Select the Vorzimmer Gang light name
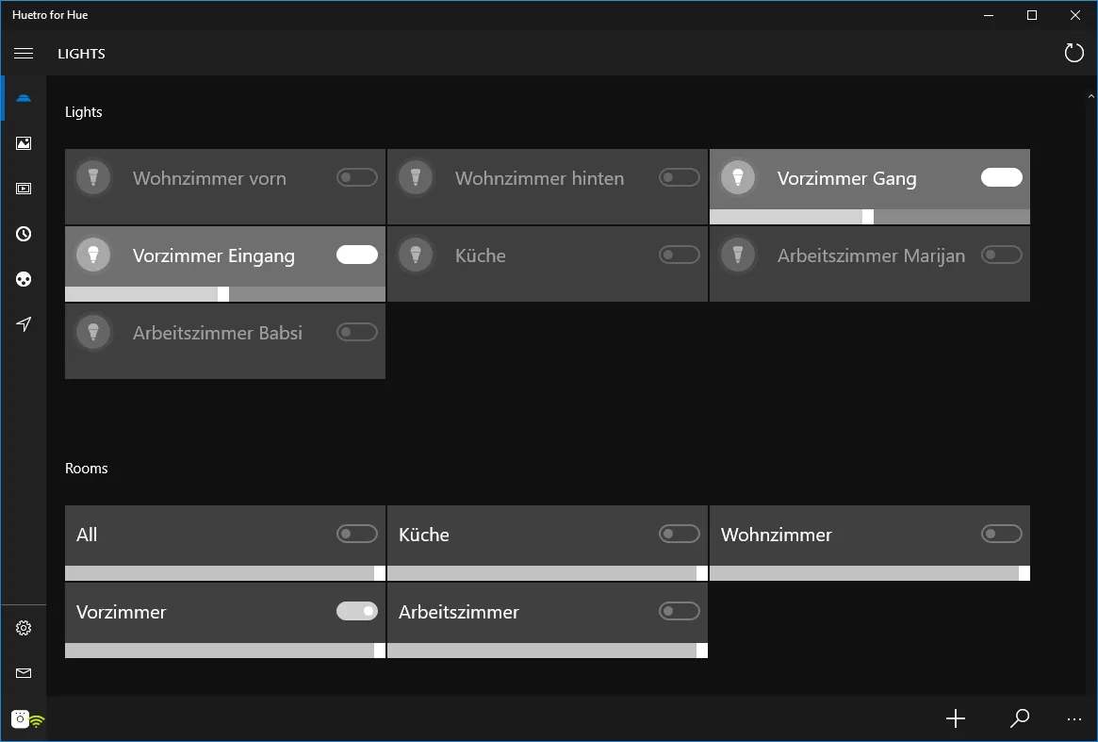Screen dimensions: 1098x742 846,179
